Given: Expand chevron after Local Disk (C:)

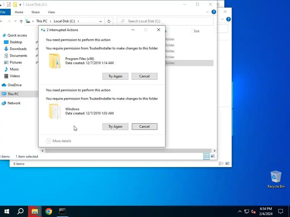Looking at the screenshot, I should 78,21.
